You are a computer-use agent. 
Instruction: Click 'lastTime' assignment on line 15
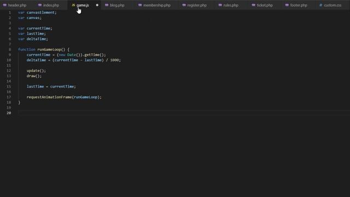(x=35, y=86)
